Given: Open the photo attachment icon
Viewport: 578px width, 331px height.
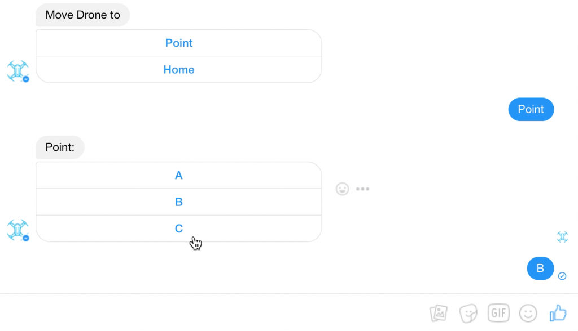Looking at the screenshot, I should coord(439,312).
